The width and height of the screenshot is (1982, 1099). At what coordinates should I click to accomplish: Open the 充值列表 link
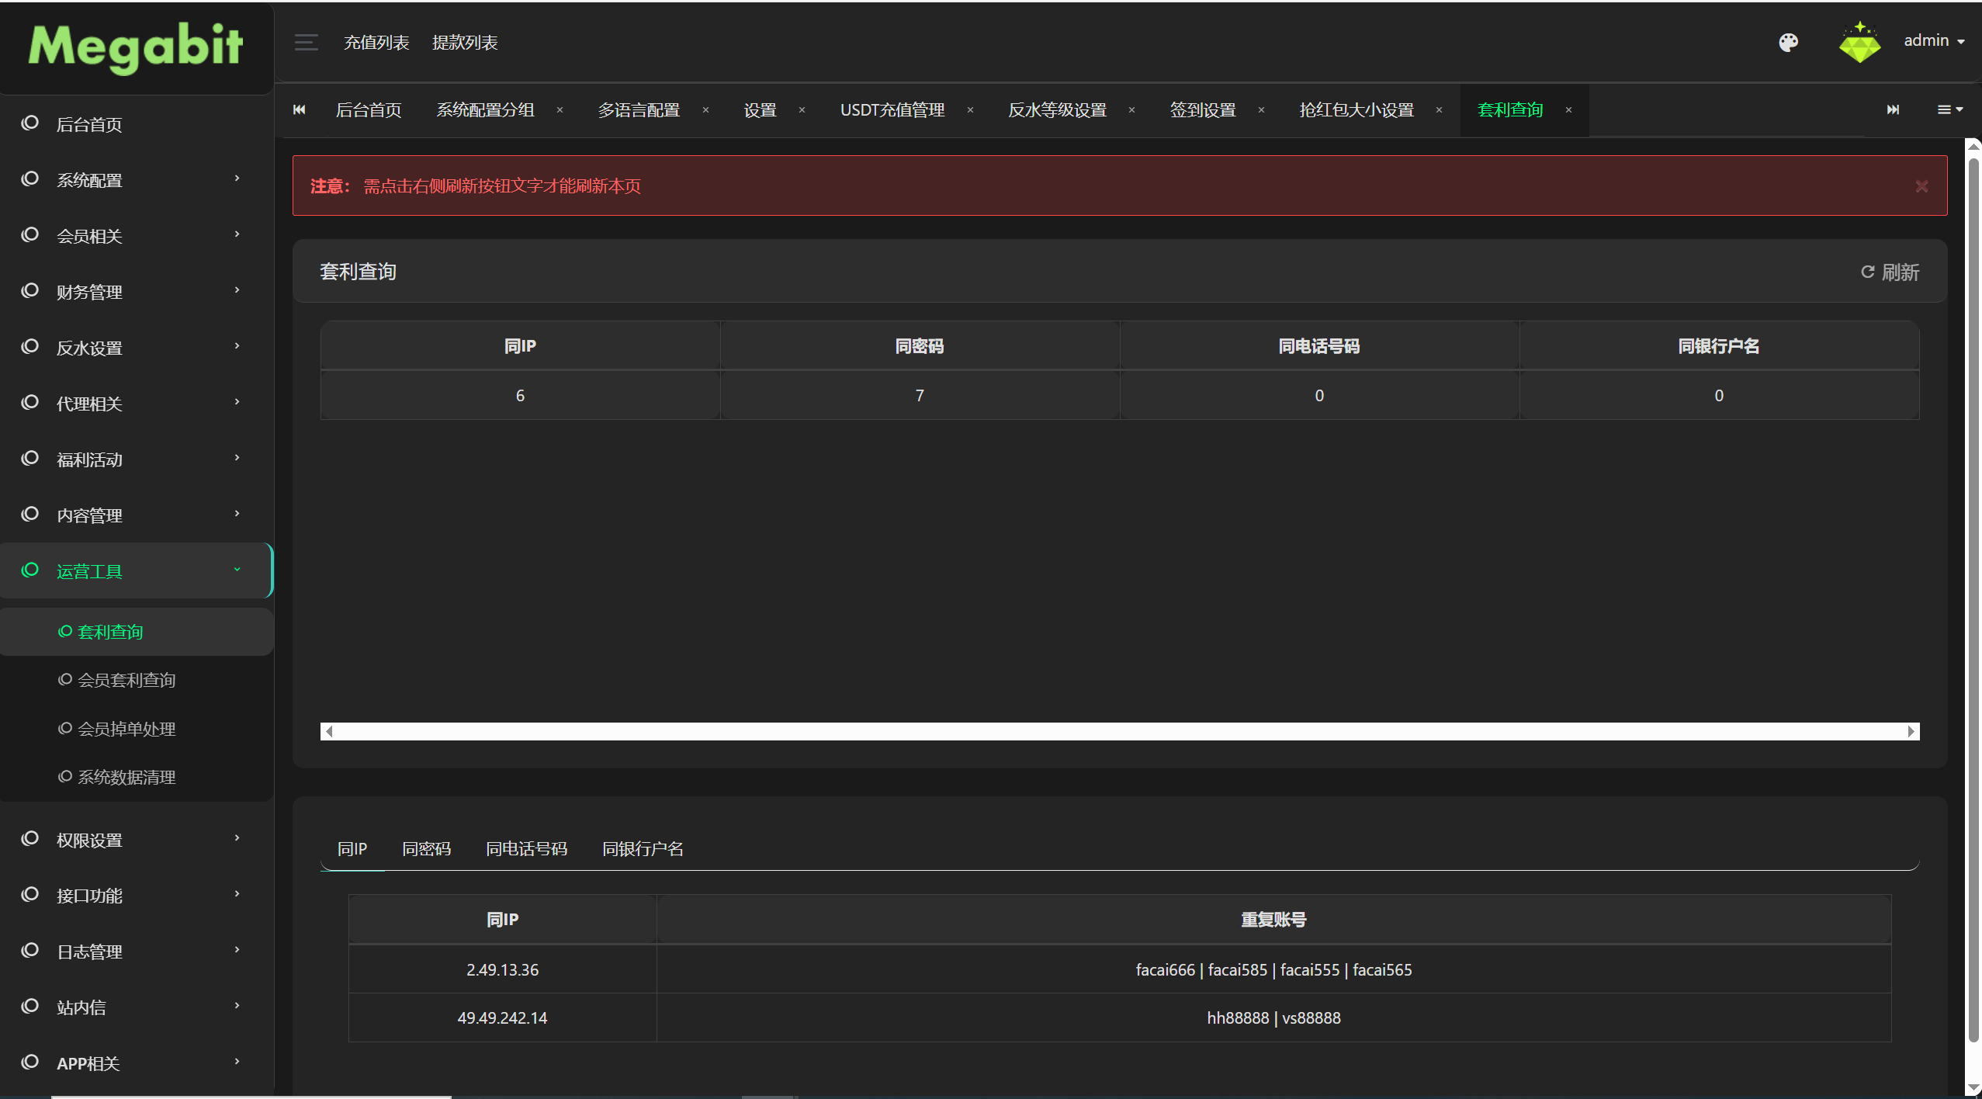pyautogui.click(x=376, y=42)
